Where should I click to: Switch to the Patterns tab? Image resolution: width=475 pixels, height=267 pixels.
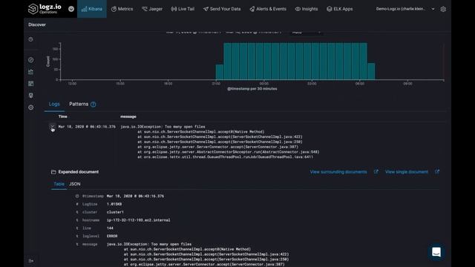79,104
